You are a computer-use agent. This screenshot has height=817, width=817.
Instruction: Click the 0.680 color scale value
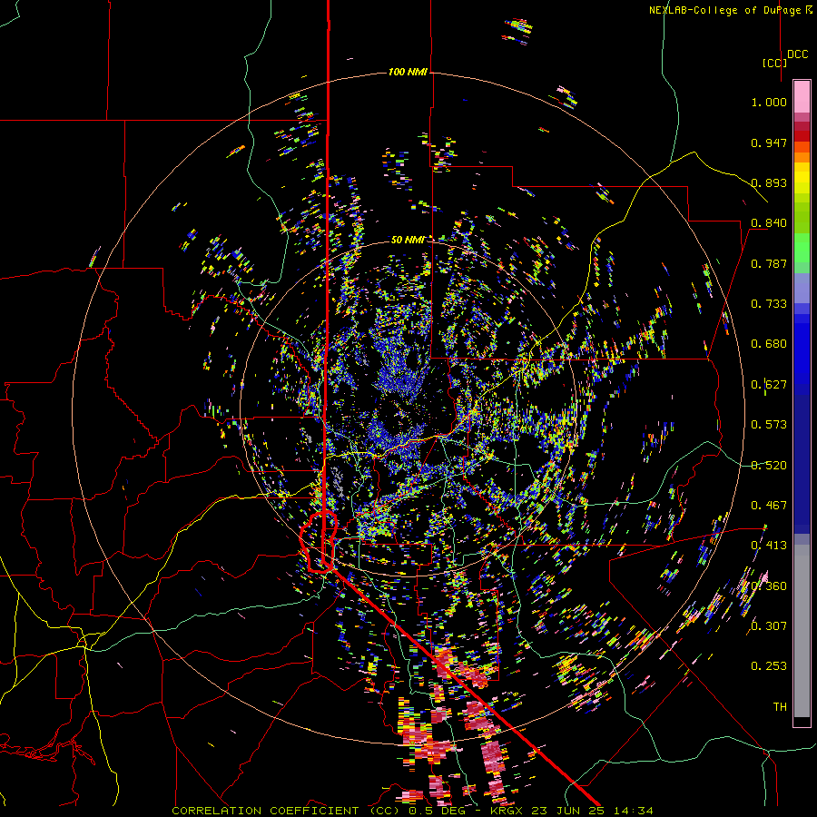click(769, 344)
